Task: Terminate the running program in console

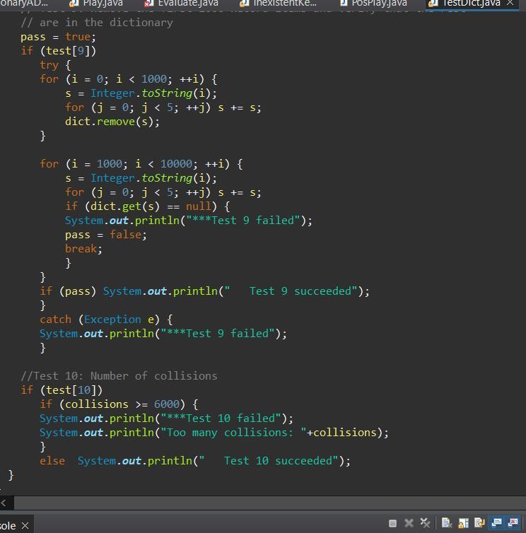Action: tap(392, 523)
